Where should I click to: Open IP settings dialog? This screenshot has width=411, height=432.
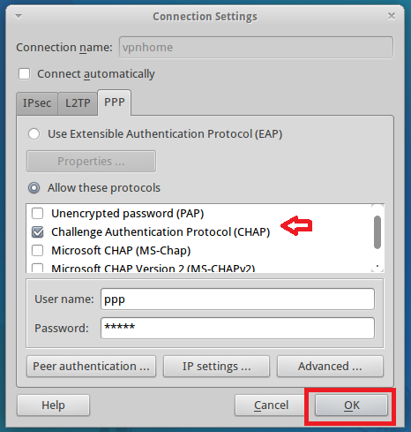(x=216, y=367)
